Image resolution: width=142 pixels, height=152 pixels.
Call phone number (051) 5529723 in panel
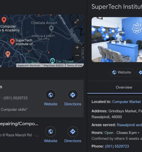[117, 146]
